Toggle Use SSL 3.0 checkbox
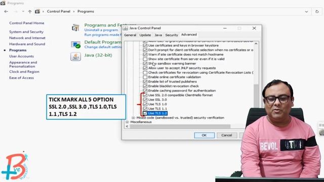This screenshot has width=324, height=182. click(145, 100)
